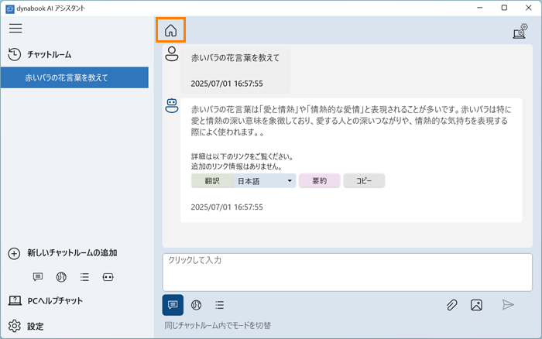Viewport: 542px width, 339px height.
Task: Click the AI answer text about 愛と情熱
Action: click(x=351, y=121)
